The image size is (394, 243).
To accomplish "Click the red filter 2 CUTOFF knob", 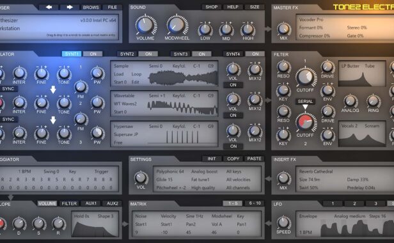I will 305,122.
